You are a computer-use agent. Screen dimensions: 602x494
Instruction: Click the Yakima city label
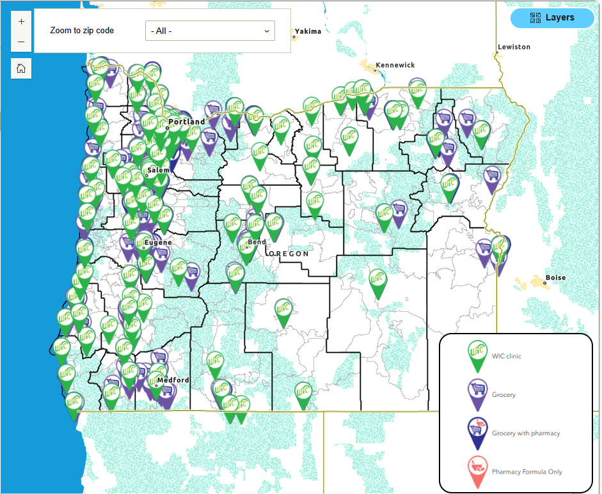click(308, 31)
